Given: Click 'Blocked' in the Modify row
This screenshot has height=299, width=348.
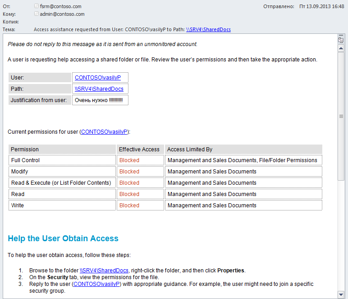Looking at the screenshot, I should [x=129, y=171].
